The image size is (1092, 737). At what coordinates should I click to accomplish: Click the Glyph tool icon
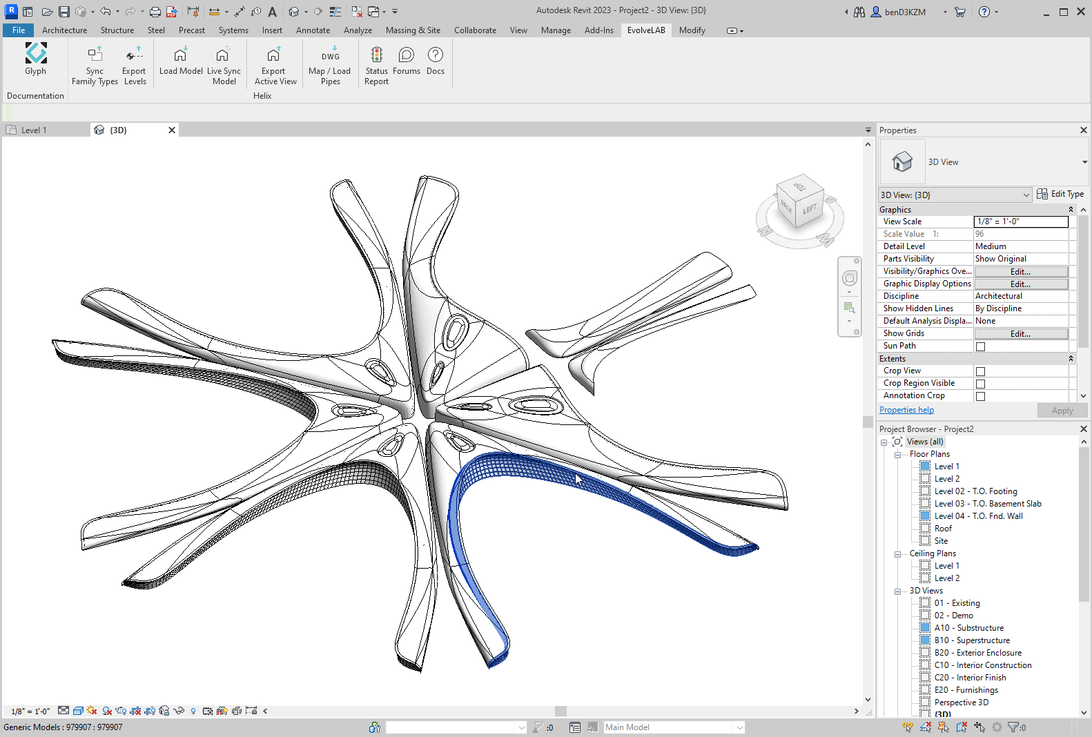(x=36, y=54)
